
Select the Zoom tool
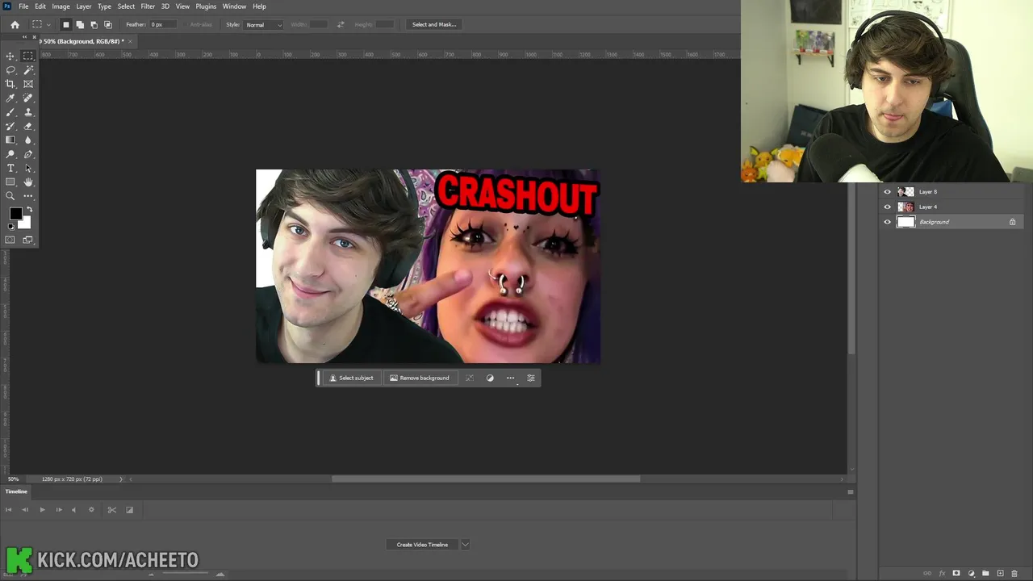(10, 196)
